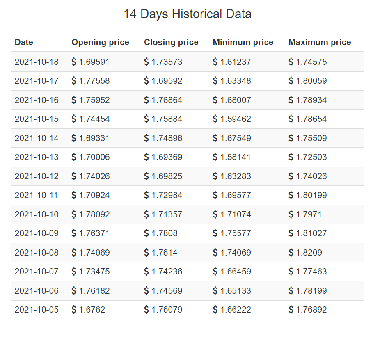
Task: Select the 2021-10-18 date cell
Action: pyautogui.click(x=37, y=62)
